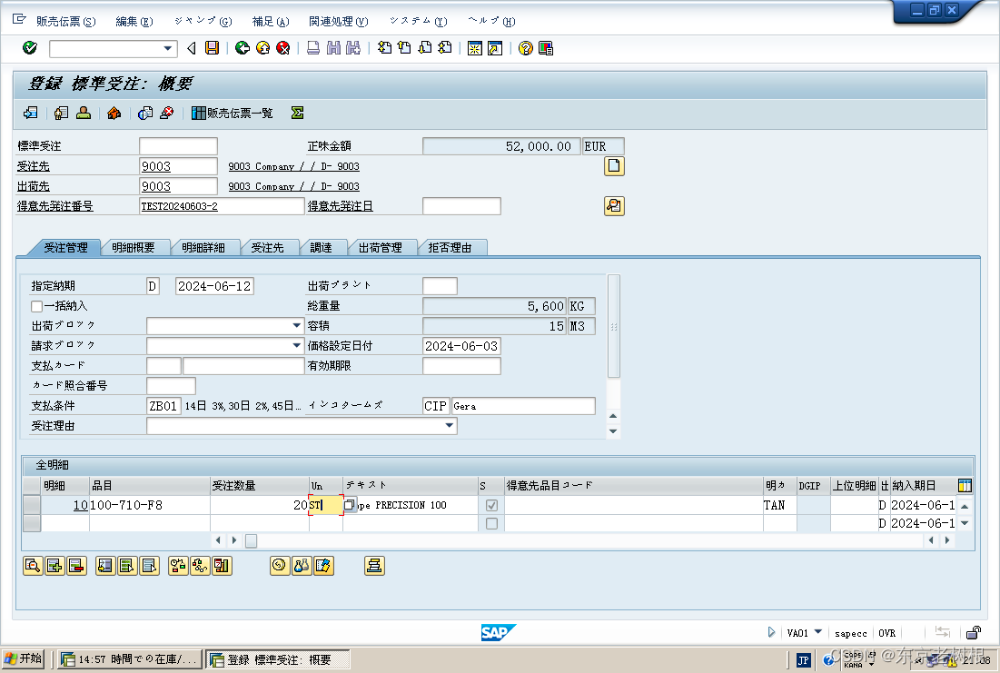Click the schedule lines structure icon
Viewport: 1000px width, 673px height.
[x=200, y=566]
